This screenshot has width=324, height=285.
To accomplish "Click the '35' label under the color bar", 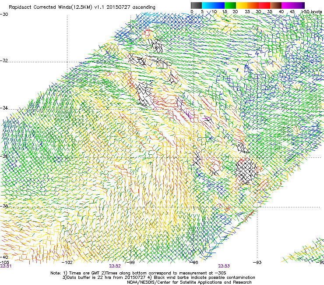I will tap(270, 12).
